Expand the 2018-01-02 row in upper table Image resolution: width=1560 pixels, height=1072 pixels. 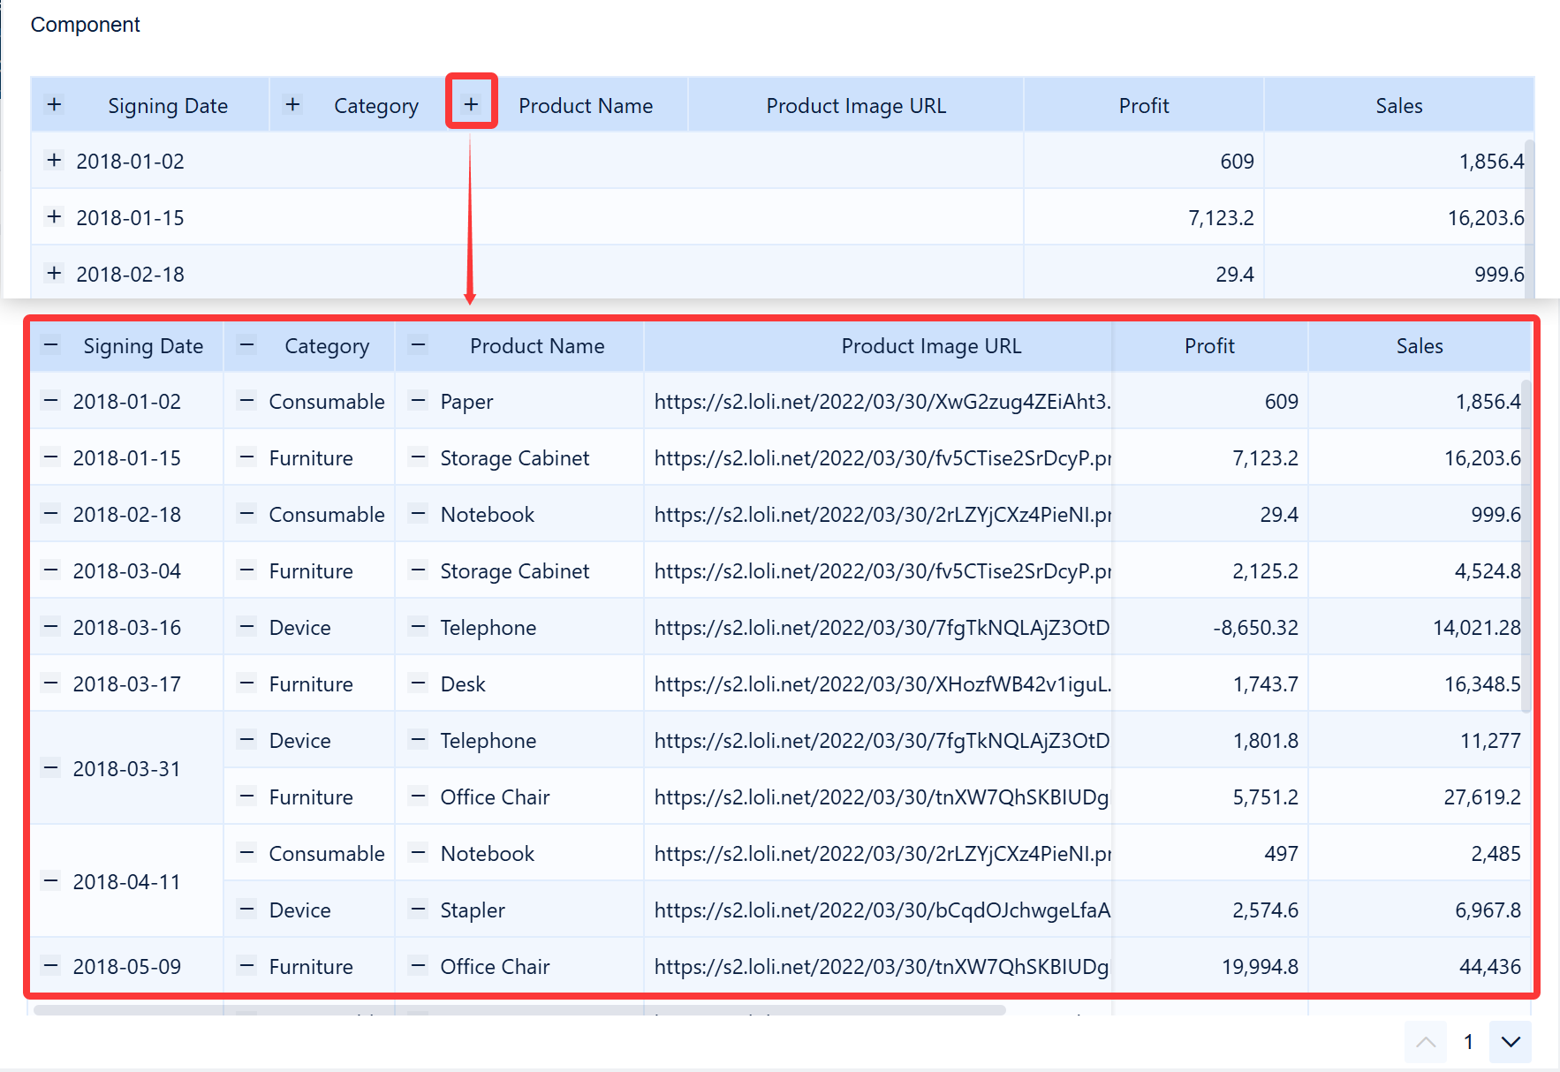[54, 161]
